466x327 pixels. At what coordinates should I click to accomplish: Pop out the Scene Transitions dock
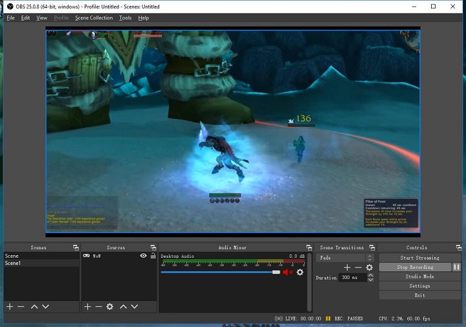(x=372, y=247)
